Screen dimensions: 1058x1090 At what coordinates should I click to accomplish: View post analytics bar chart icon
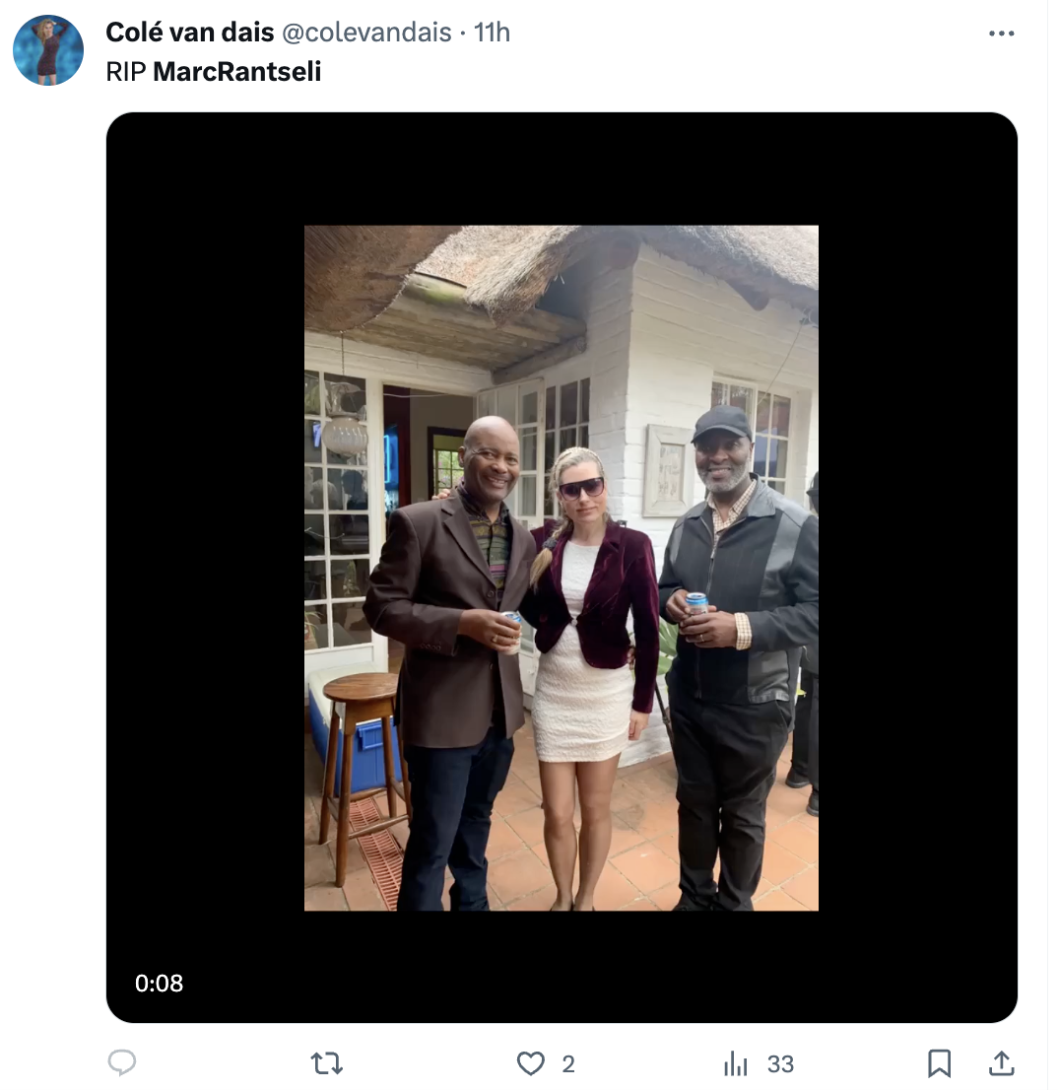[735, 1062]
